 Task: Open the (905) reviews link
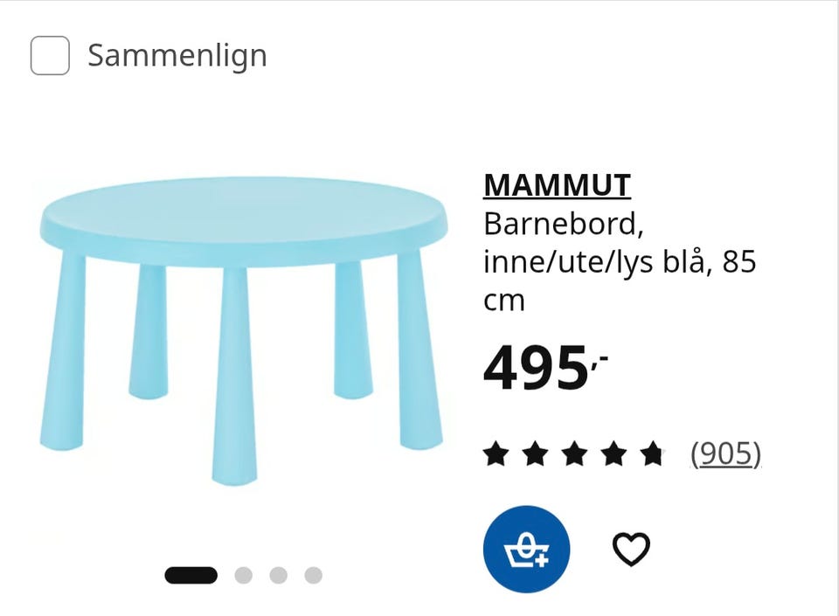click(x=726, y=454)
